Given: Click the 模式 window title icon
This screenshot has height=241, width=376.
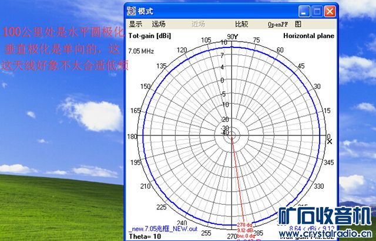Looking at the screenshot, I should point(131,11).
